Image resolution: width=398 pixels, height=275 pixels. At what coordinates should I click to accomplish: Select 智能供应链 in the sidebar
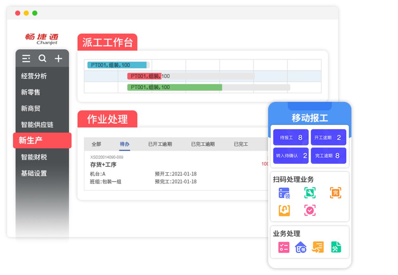[x=37, y=125]
